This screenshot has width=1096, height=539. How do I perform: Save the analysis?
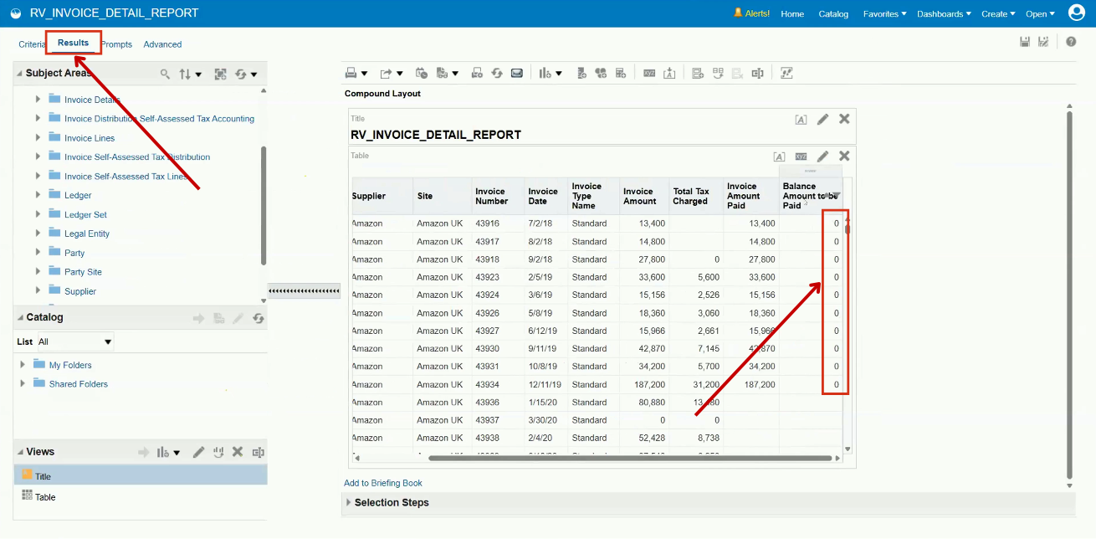point(1025,41)
